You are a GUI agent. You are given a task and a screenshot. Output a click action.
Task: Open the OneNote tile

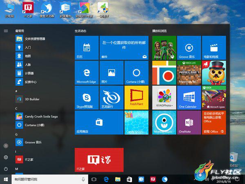(x=189, y=123)
